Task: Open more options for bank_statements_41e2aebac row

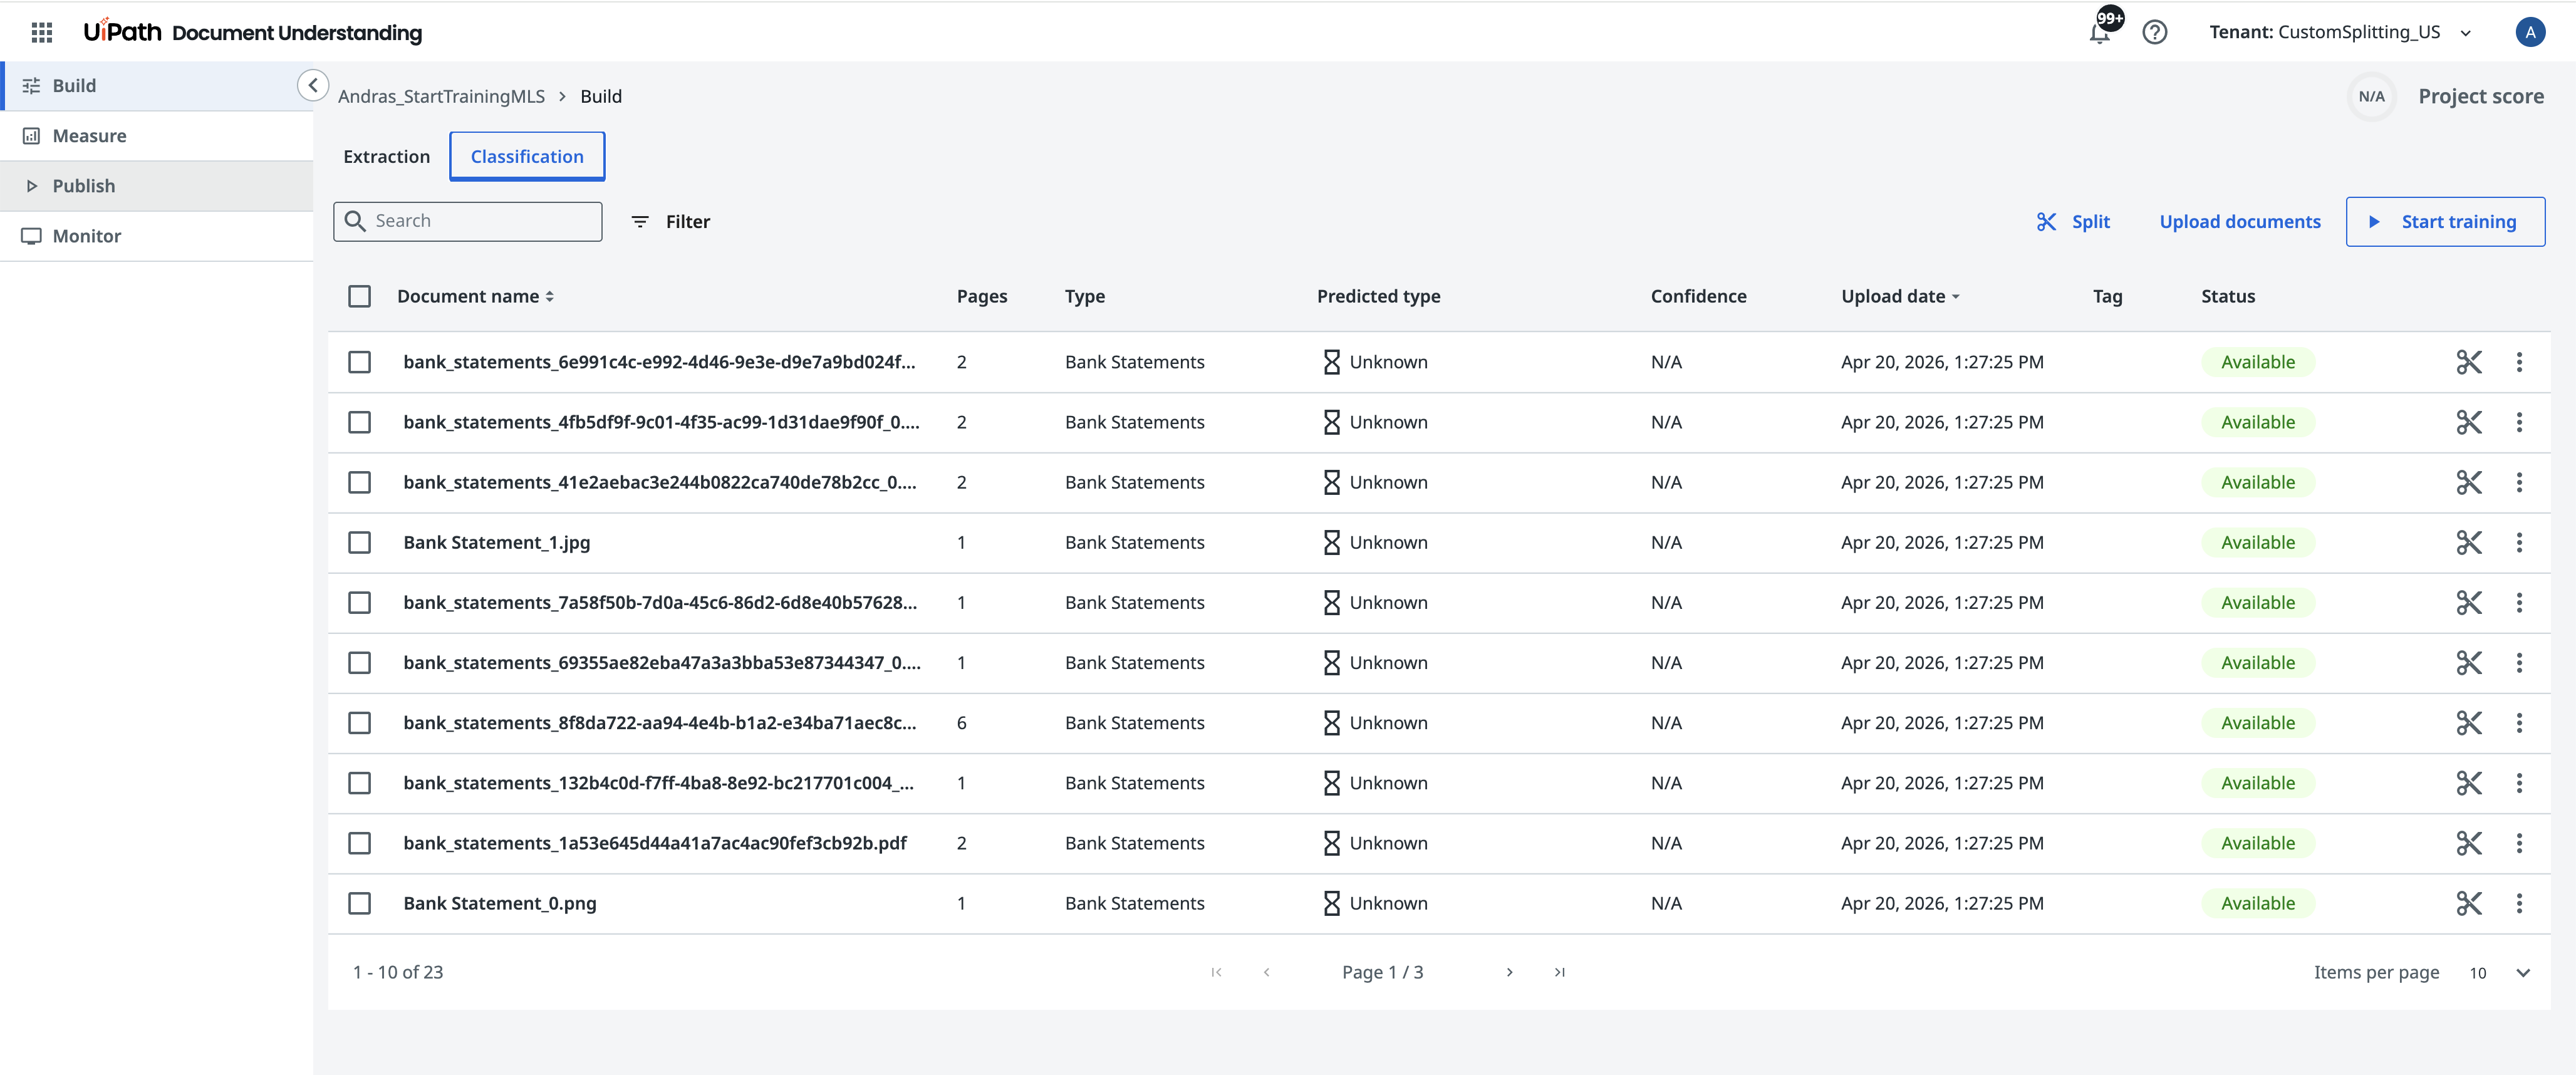Action: click(x=2518, y=482)
